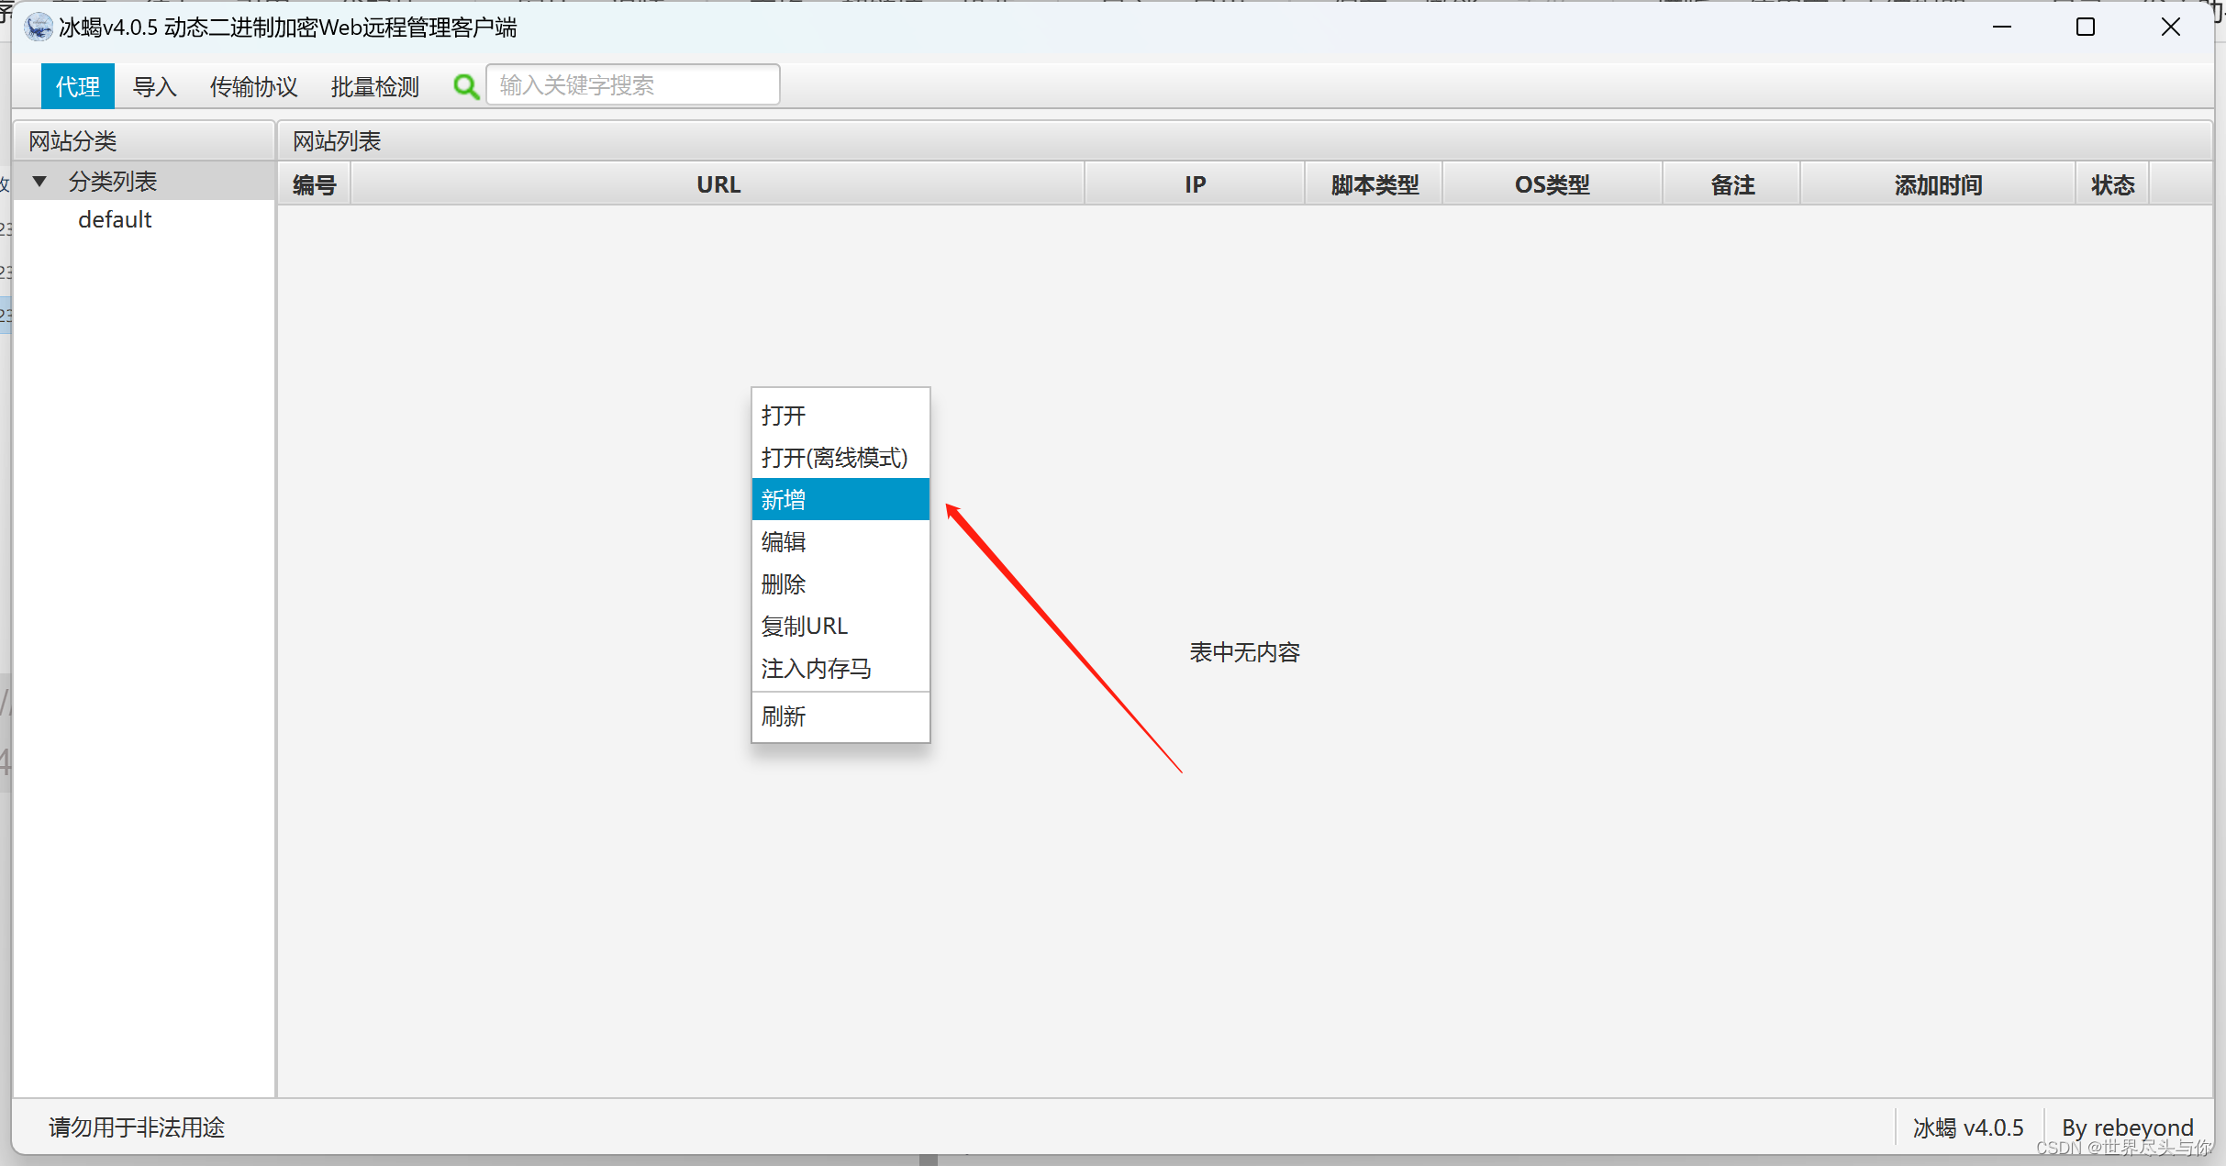Sort by URL column header
The width and height of the screenshot is (2226, 1166).
point(718,184)
